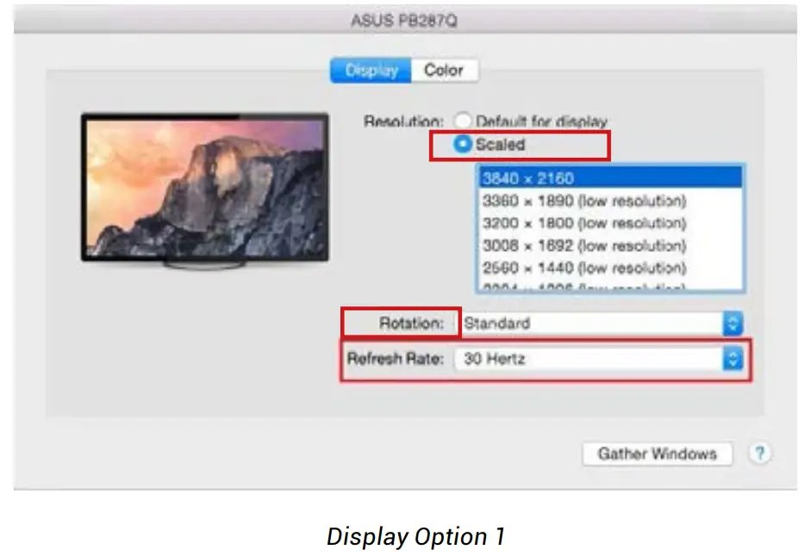Choose 2560 × 1440 low resolution
This screenshot has width=811, height=556.
pyautogui.click(x=611, y=268)
